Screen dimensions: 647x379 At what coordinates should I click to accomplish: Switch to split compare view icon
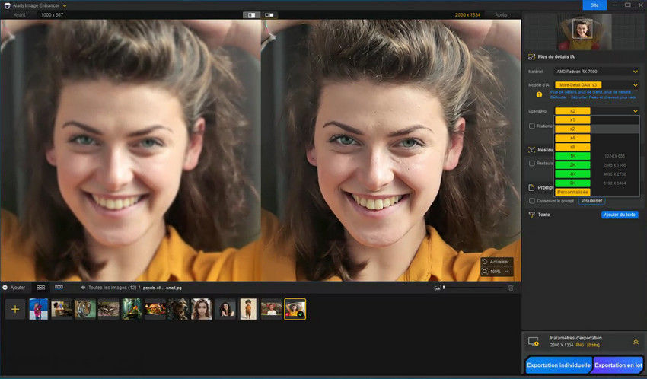pos(252,14)
